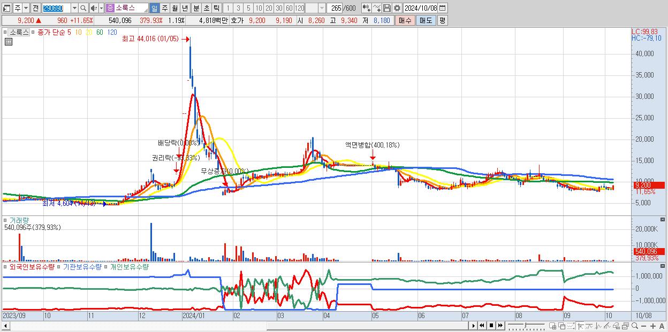668x332 pixels.
Task: Click the bottom magnifier zoom icon
Action: [634, 326]
